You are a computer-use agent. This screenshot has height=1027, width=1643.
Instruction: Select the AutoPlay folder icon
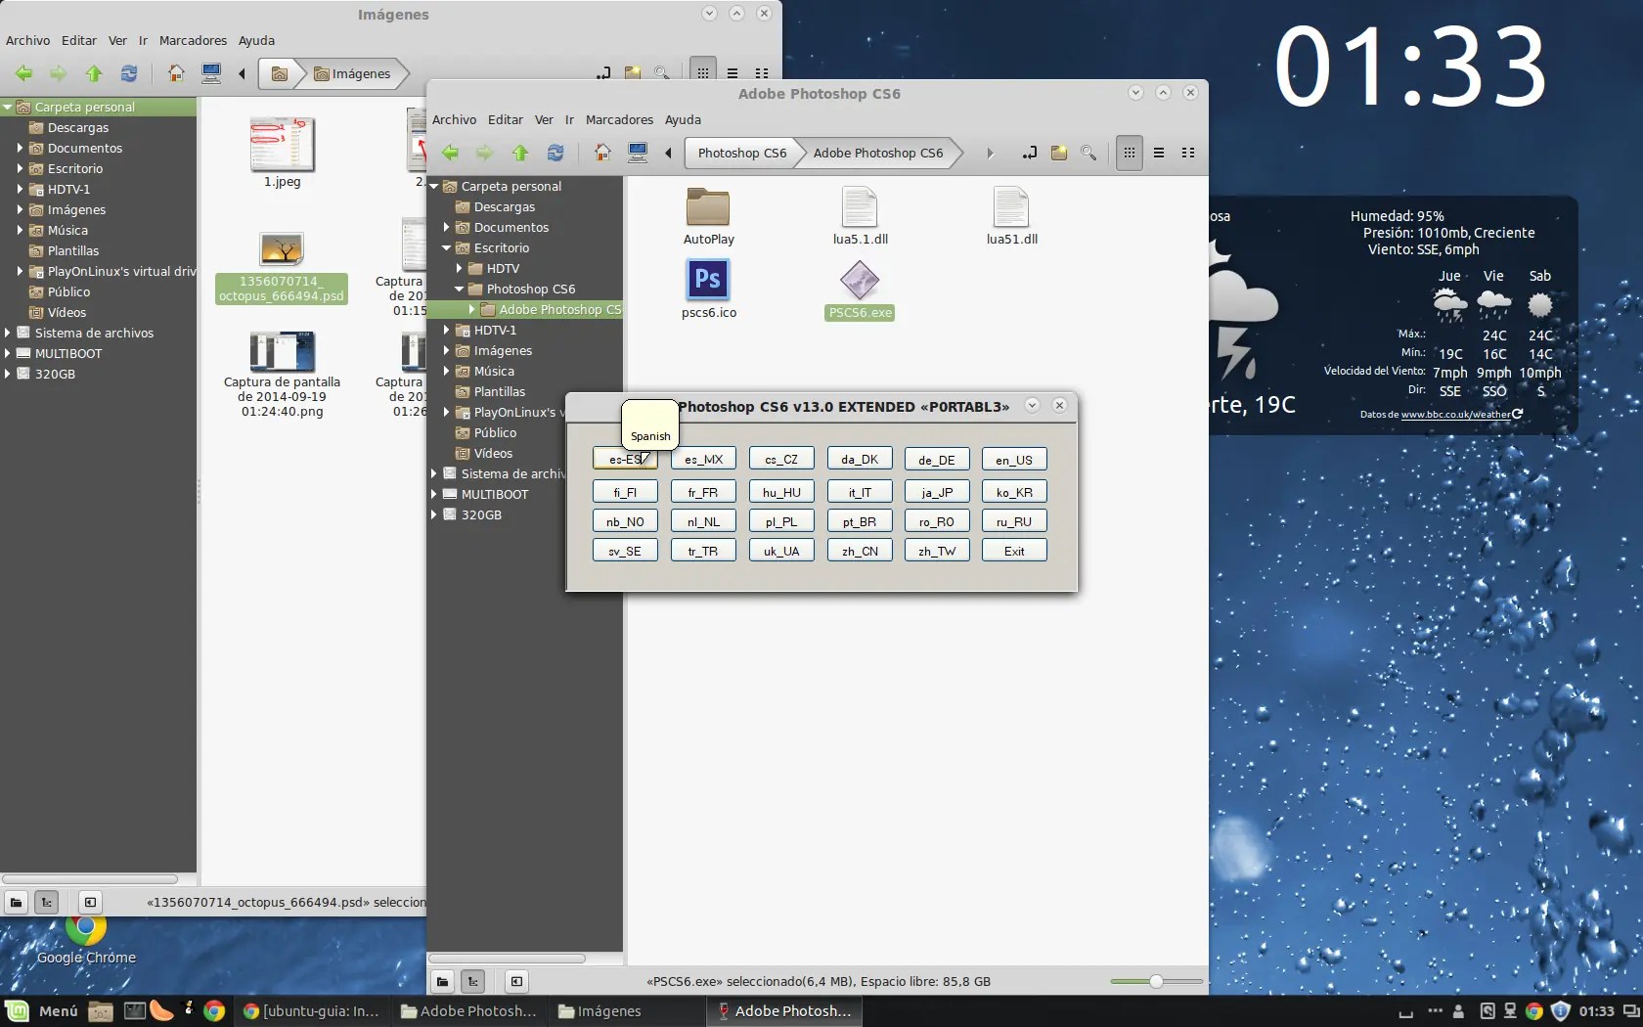click(708, 206)
